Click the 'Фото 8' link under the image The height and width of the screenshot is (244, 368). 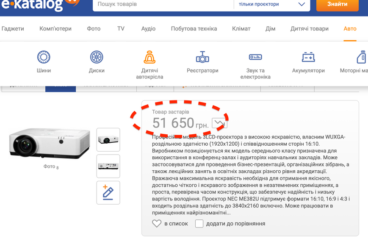tap(51, 167)
